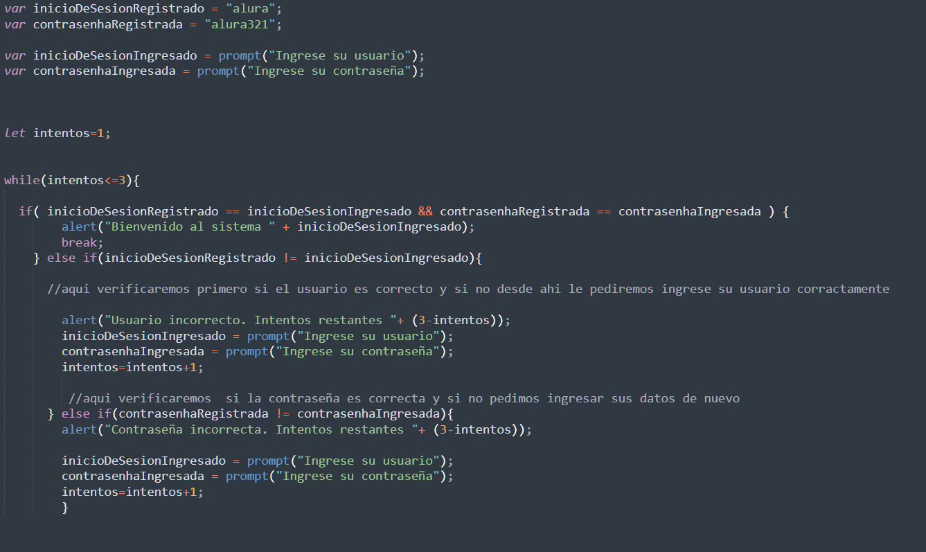Click the final closing brace on the last line
Viewport: 926px width, 552px height.
click(x=65, y=508)
